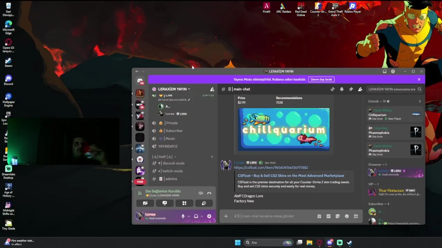Image resolution: width=442 pixels, height=248 pixels.
Task: Open the Chillquarium activity card
Action: click(395, 114)
